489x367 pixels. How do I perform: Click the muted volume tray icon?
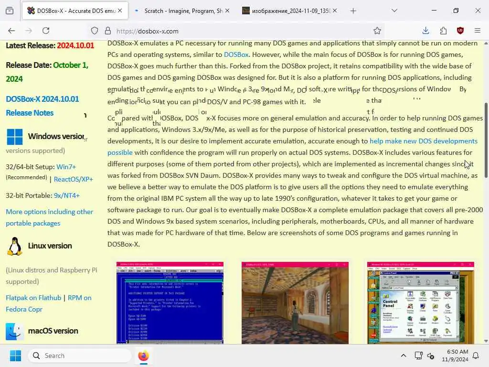(x=431, y=356)
